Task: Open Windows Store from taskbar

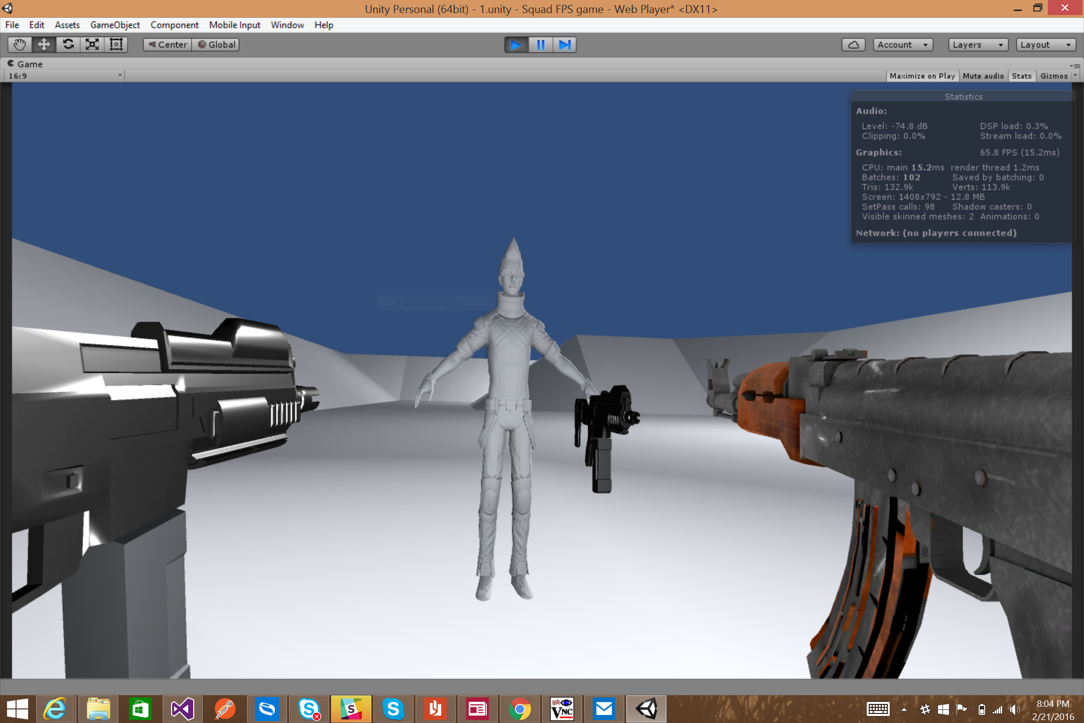Action: coord(140,709)
